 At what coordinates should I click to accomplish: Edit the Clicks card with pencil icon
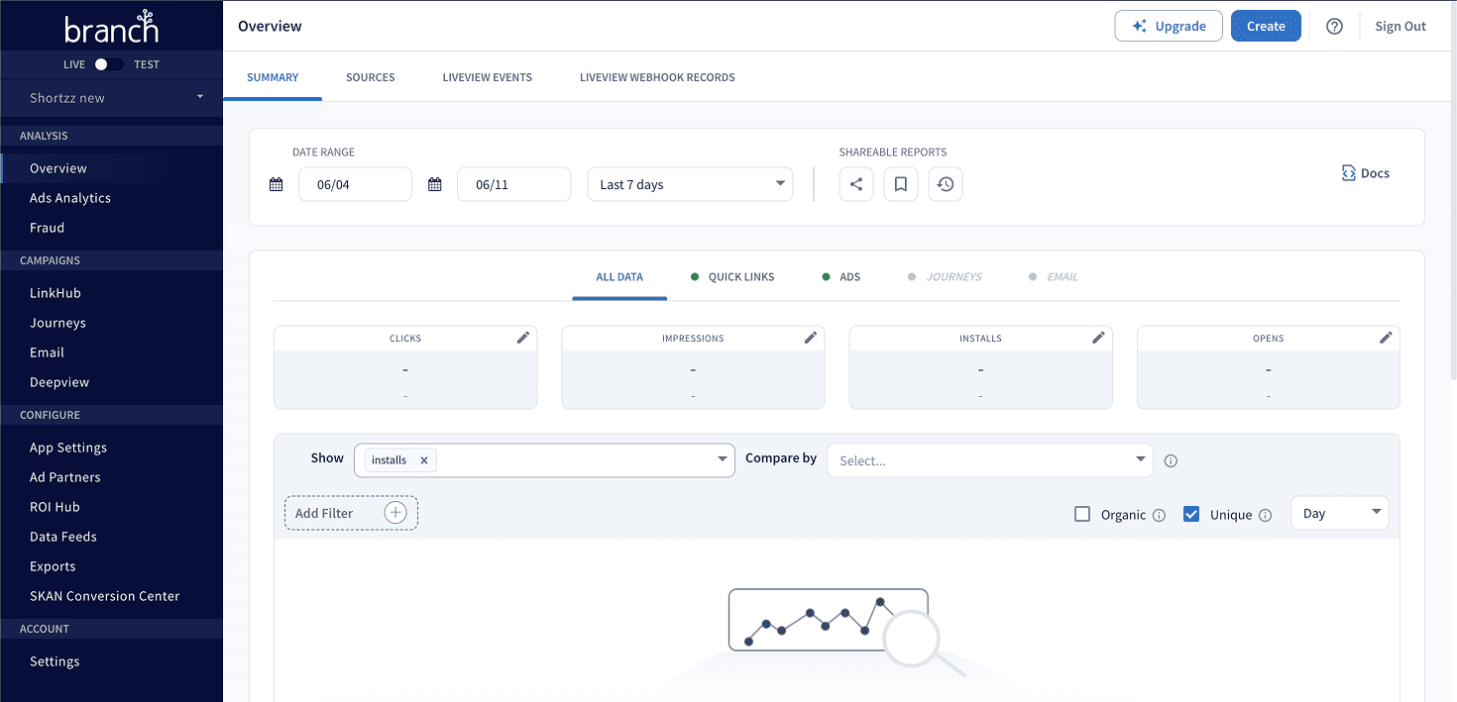click(x=523, y=338)
